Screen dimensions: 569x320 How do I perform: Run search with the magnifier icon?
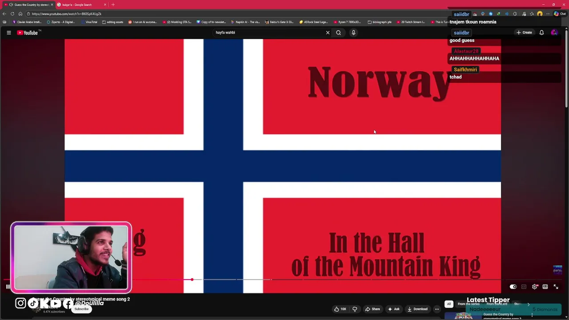338,32
